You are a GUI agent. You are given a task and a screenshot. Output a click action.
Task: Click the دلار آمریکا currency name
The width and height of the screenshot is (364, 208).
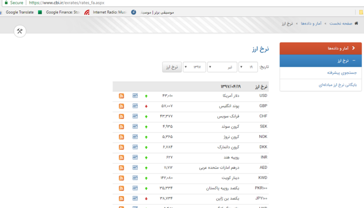coord(231,96)
